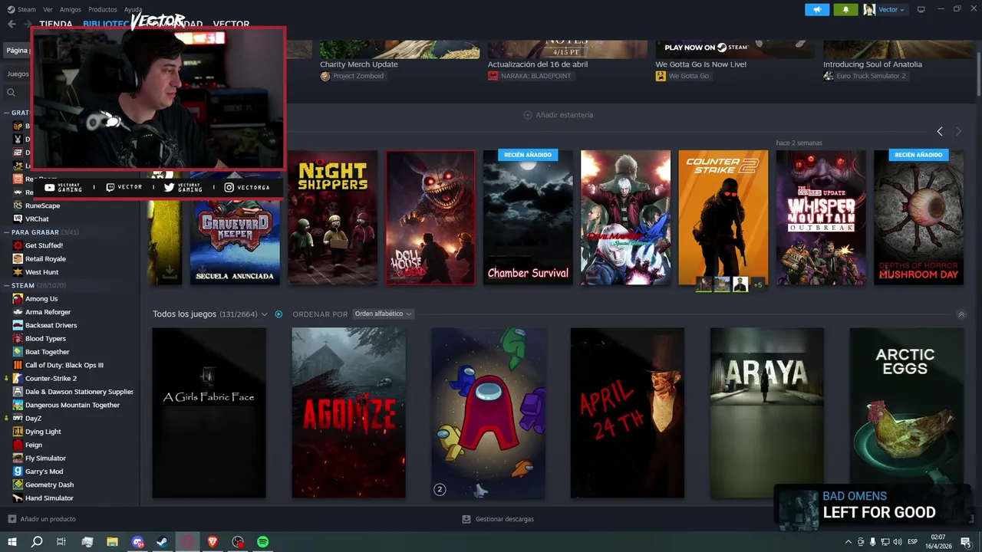982x552 pixels.
Task: Select Boat Together in the sidebar list
Action: pyautogui.click(x=48, y=352)
